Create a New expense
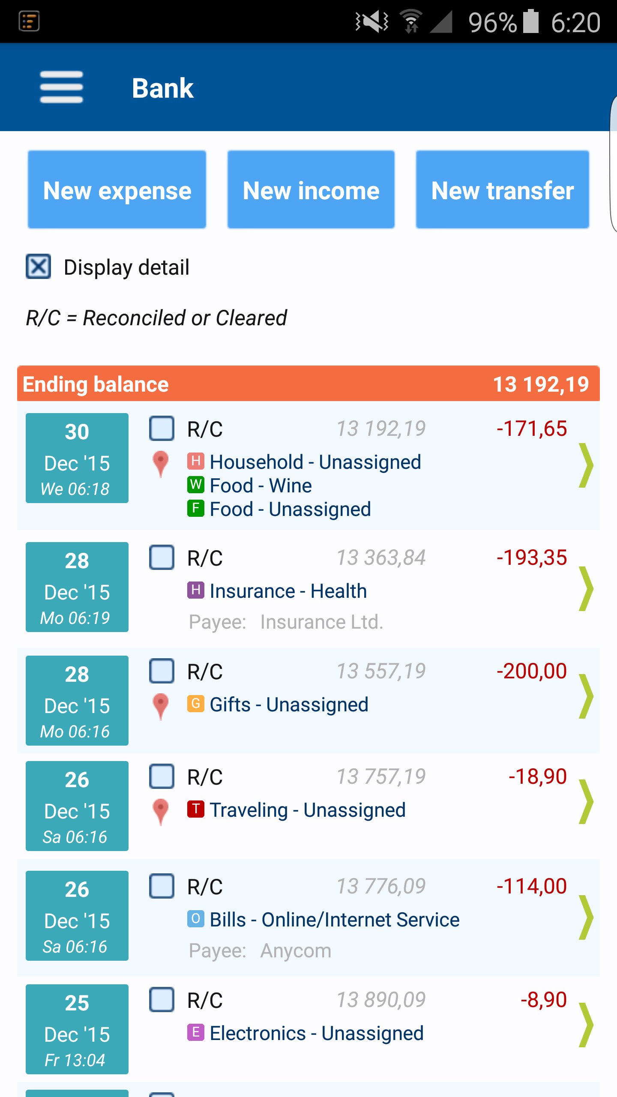The image size is (617, 1097). coord(117,189)
